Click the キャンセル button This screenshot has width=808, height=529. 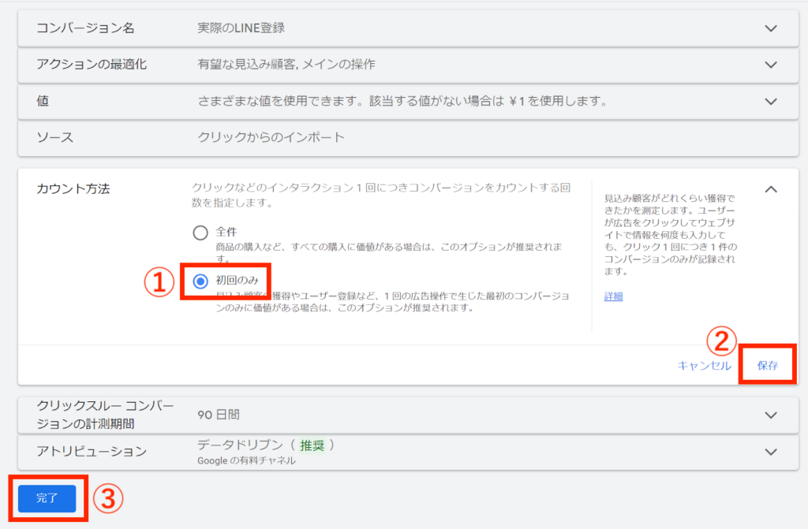704,366
